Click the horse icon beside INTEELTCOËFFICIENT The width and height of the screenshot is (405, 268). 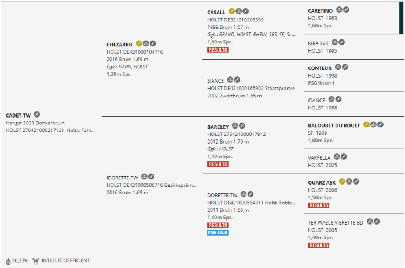click(x=36, y=260)
